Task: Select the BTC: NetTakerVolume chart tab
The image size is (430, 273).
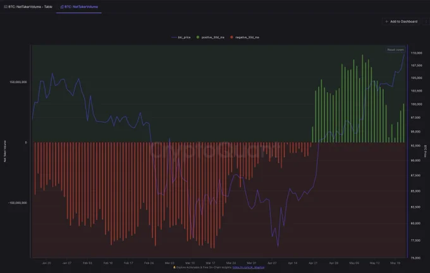Action: click(79, 6)
